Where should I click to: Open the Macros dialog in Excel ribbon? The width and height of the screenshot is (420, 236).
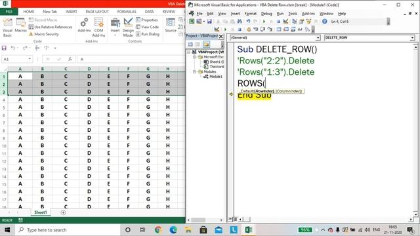point(20,26)
